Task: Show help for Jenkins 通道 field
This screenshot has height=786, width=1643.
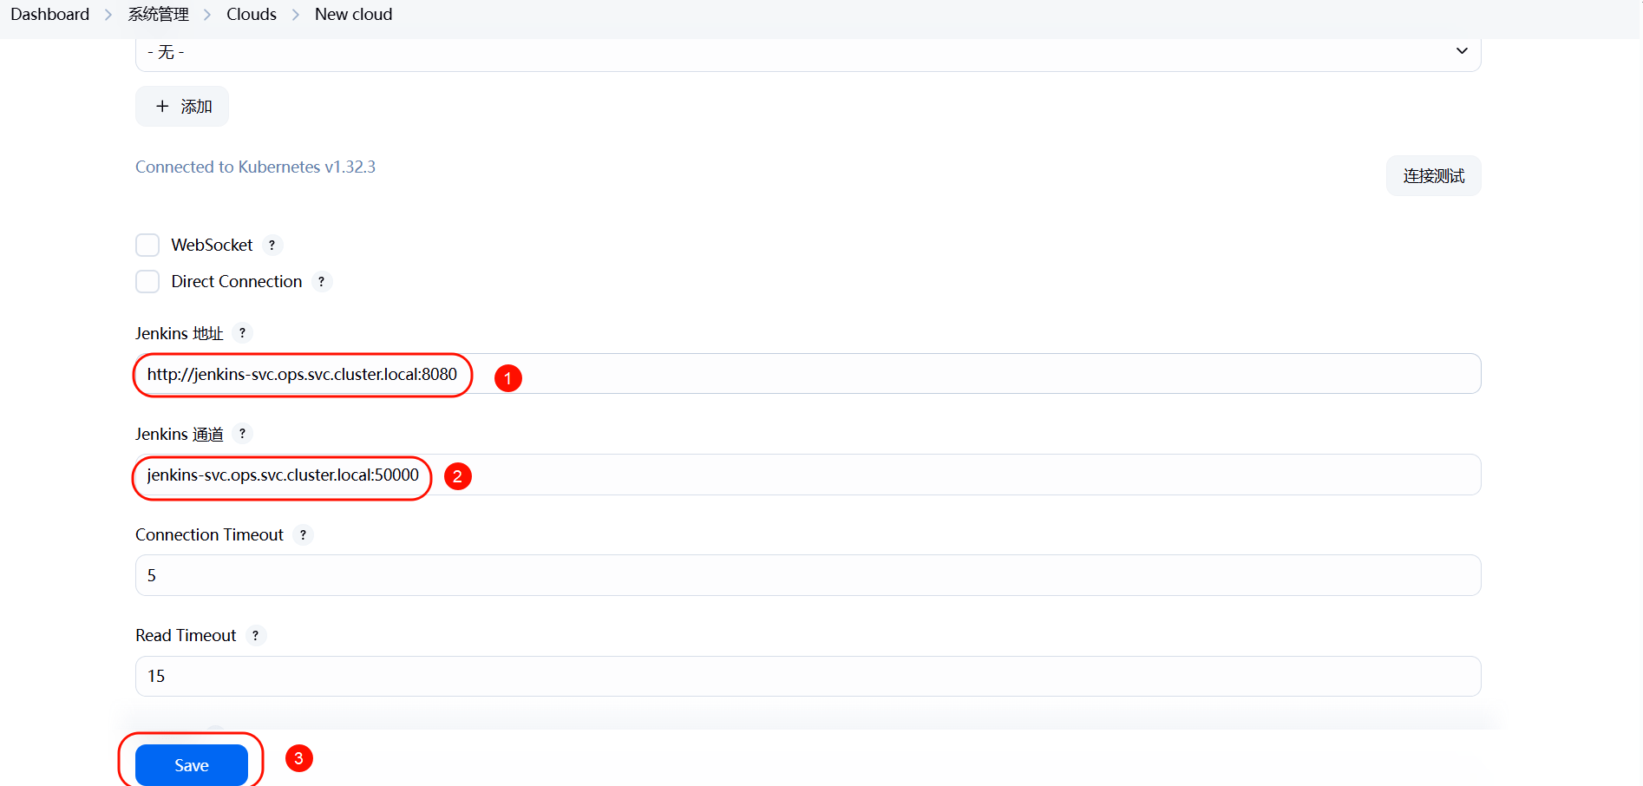Action: 242,434
